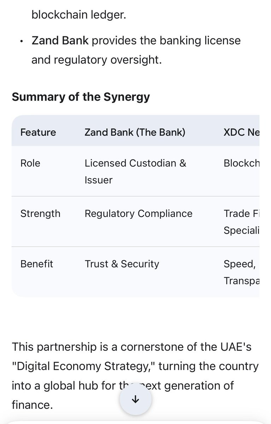Image resolution: width=271 pixels, height=424 pixels.
Task: Click the "and regulatory oversight." text line
Action: [96, 60]
